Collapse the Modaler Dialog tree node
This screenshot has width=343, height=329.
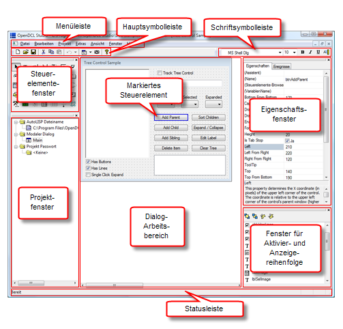tap(16, 134)
